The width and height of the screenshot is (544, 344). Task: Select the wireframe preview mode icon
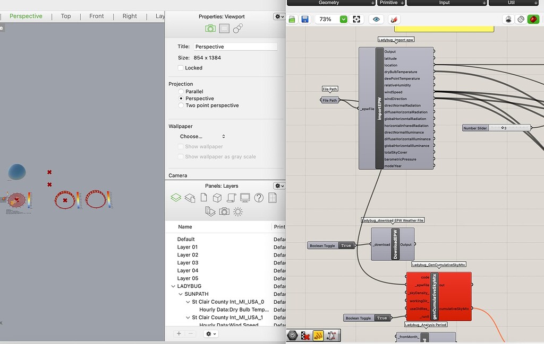[521, 20]
